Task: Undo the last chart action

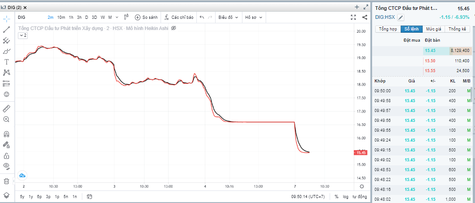Action: [x=202, y=17]
